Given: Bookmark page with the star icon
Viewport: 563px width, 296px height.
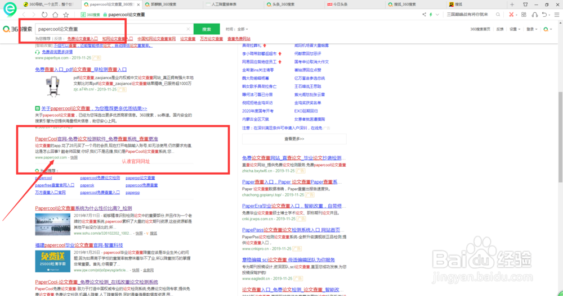Looking at the screenshot, I should click(x=66, y=15).
